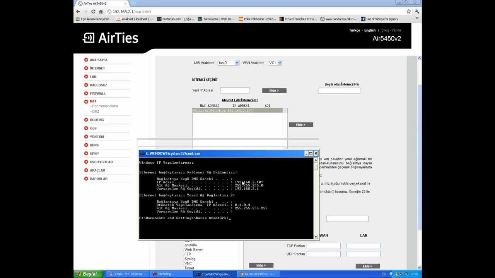The height and width of the screenshot is (278, 495).
Task: Click the ROUTING sidebar arrow icon
Action: tap(86, 120)
